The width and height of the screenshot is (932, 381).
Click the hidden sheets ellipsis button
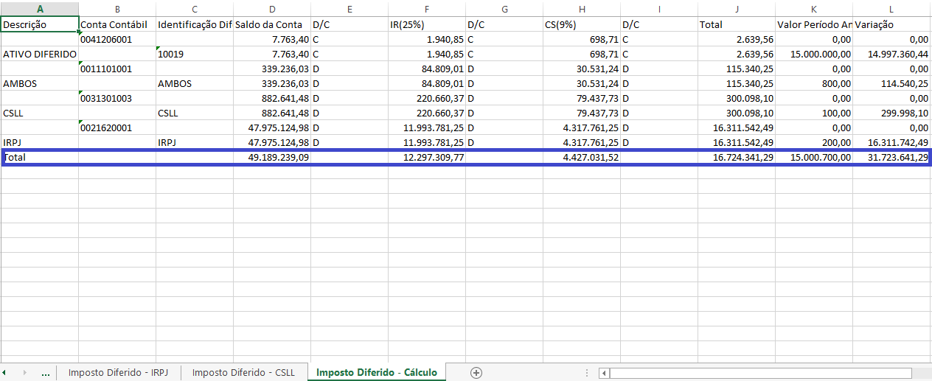pyautogui.click(x=45, y=373)
